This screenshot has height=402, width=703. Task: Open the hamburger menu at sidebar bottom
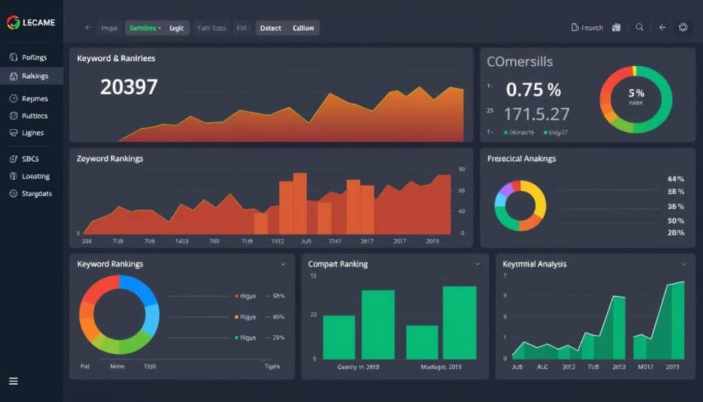(14, 381)
